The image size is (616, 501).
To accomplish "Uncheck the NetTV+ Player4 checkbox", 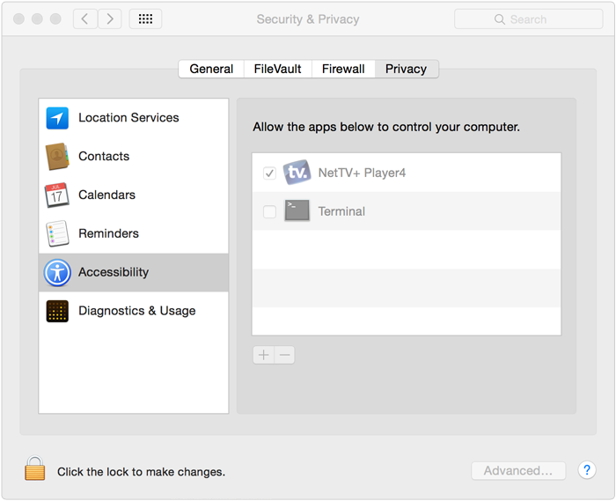I will click(x=269, y=173).
